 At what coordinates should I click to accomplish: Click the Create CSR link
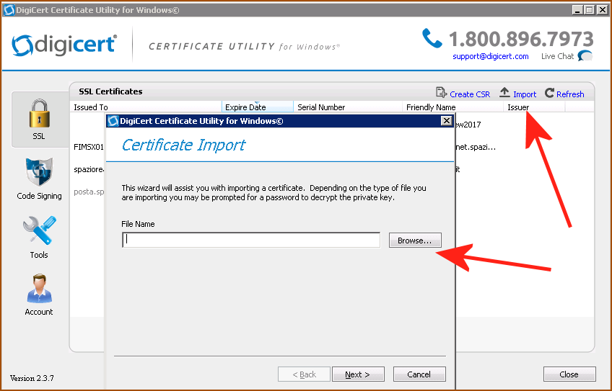(470, 94)
